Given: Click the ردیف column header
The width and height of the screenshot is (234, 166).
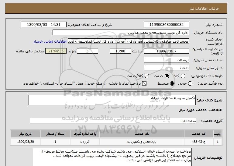Looking at the screenshot, I should (218, 134).
